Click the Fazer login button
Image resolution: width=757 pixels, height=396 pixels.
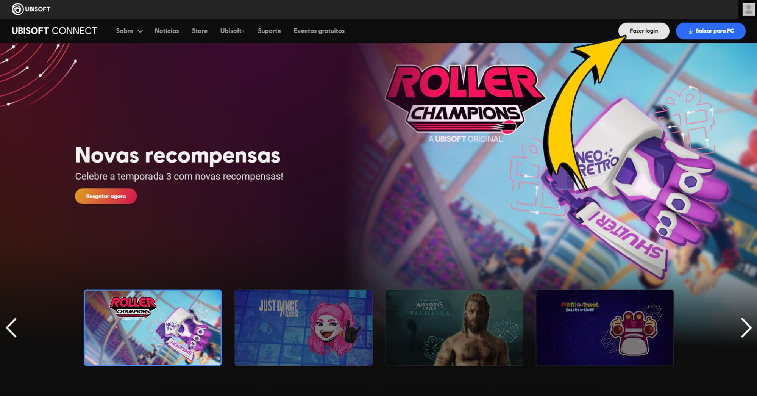(x=644, y=31)
